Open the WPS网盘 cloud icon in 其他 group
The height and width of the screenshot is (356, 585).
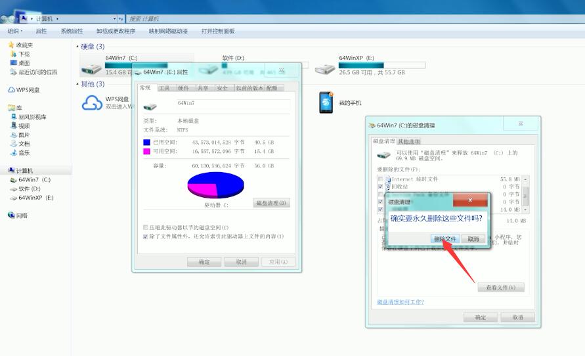tap(92, 103)
